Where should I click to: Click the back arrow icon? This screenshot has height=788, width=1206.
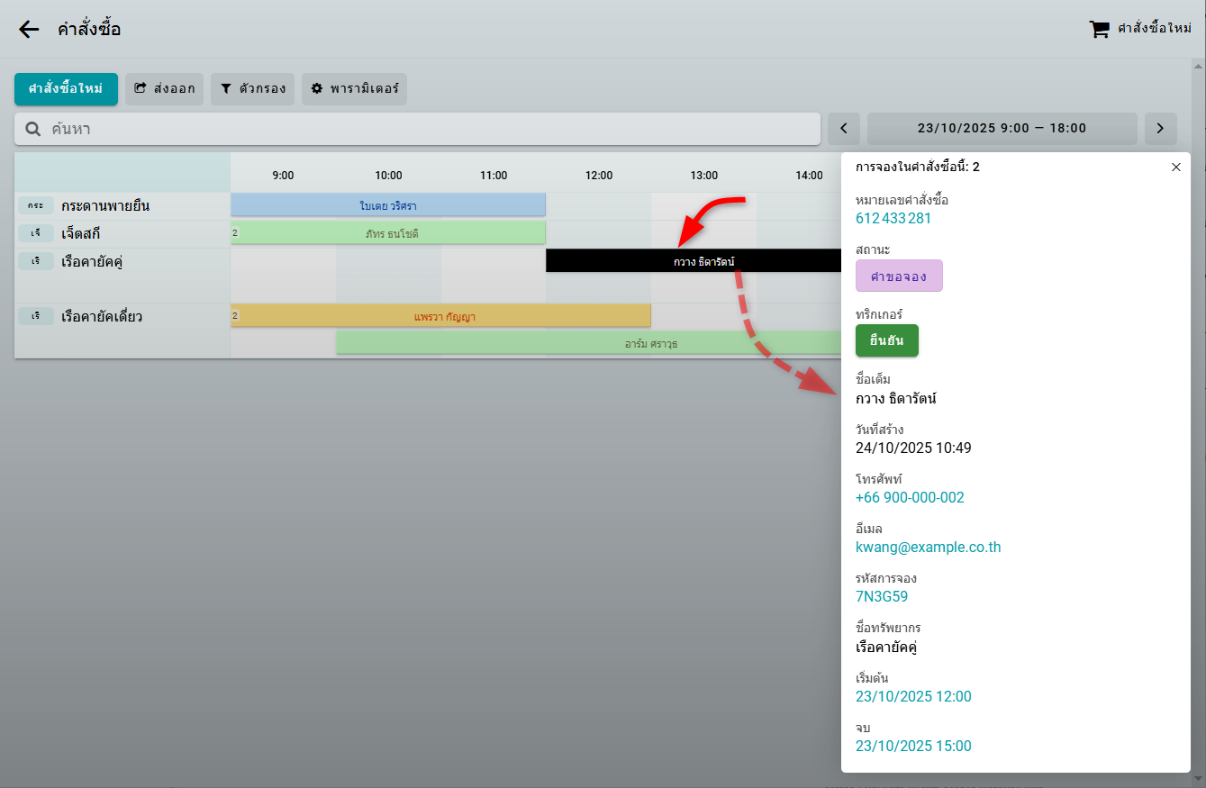(x=29, y=29)
